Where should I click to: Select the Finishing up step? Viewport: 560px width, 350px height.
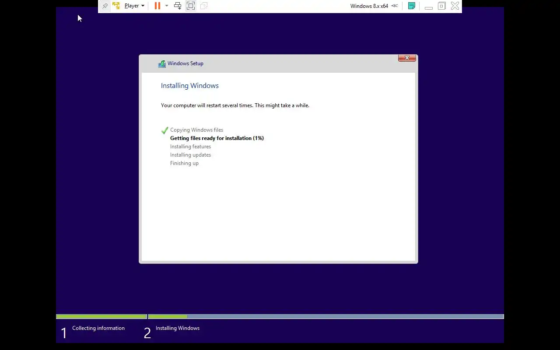pyautogui.click(x=184, y=163)
